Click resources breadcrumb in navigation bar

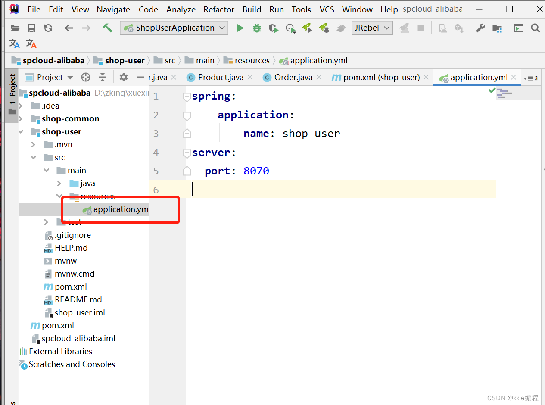(246, 60)
